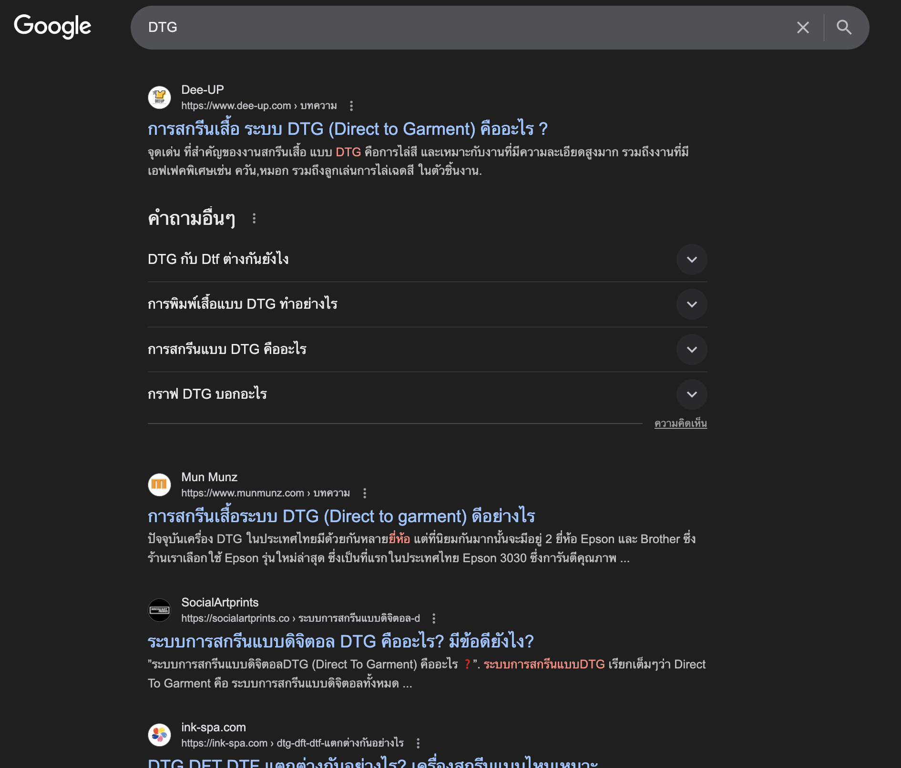The width and height of the screenshot is (901, 768).
Task: Expand the question การสกรีนแบบ DTG คืออะไร
Action: click(x=691, y=350)
